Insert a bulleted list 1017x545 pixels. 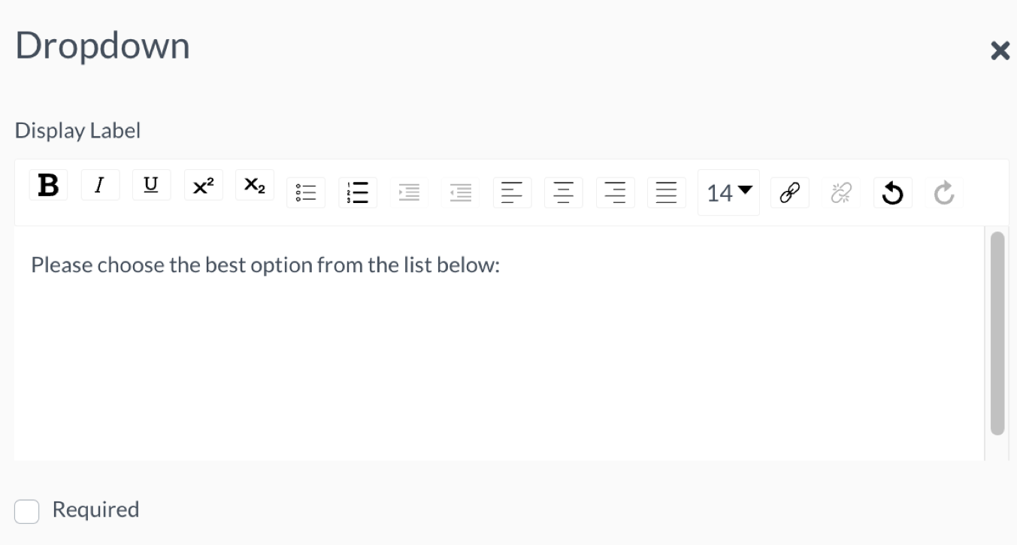click(x=306, y=192)
